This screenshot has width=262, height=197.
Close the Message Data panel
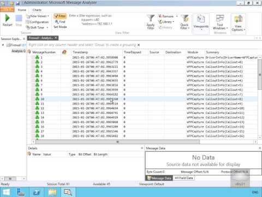(x=260, y=148)
